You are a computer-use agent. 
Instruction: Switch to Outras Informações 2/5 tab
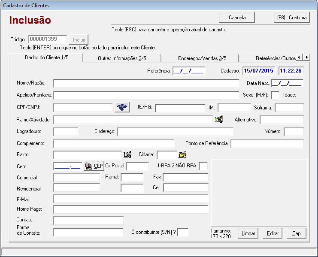tap(121, 58)
